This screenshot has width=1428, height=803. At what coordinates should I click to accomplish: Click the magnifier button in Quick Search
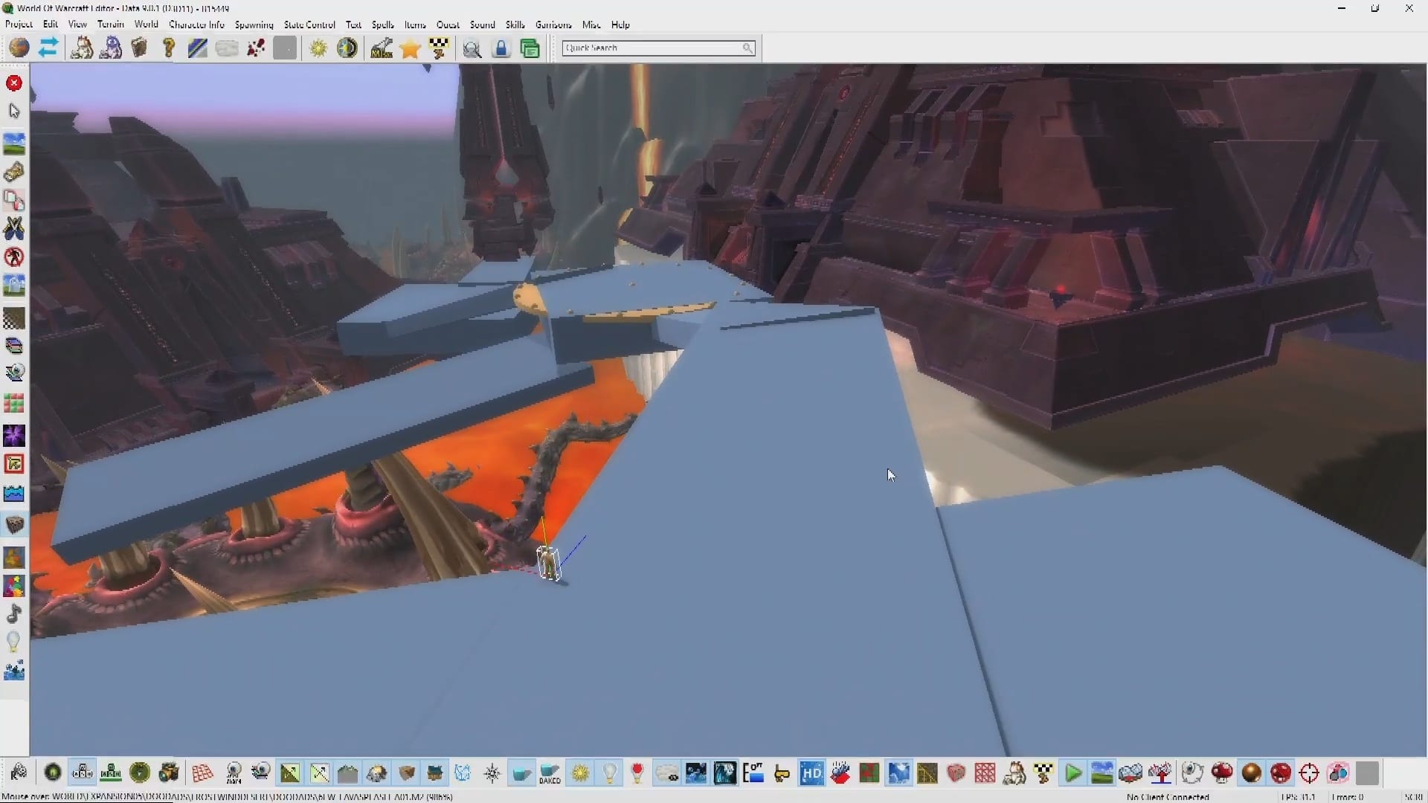pyautogui.click(x=747, y=48)
